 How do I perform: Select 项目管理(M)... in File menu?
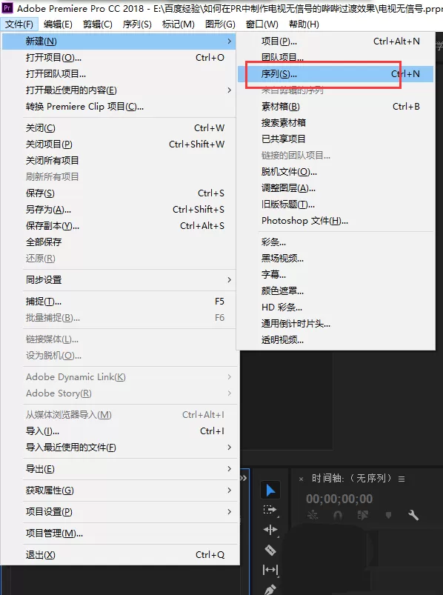coord(119,533)
